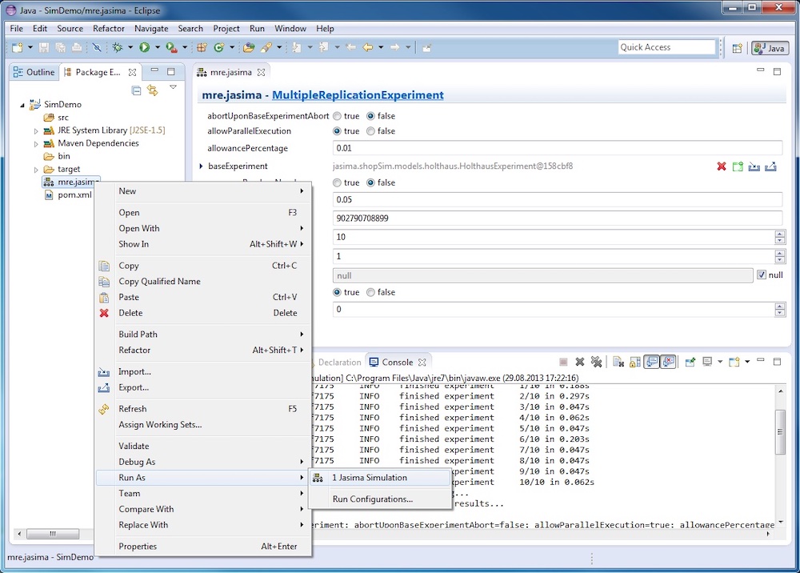Increment the stepper for value 10
Screen dimensions: 800x573
click(x=779, y=234)
